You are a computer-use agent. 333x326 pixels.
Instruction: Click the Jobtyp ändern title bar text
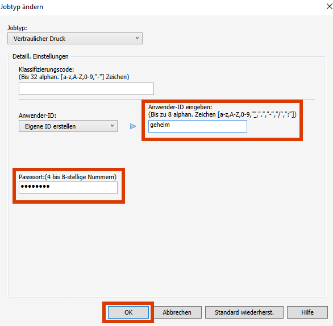pos(22,7)
